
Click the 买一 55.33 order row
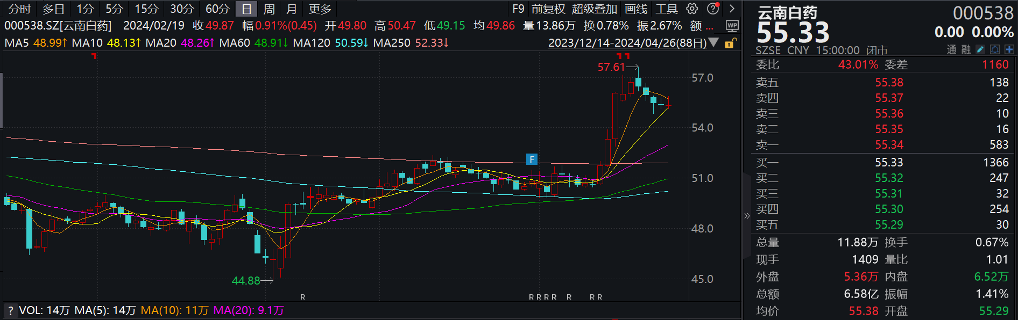pyautogui.click(x=882, y=162)
